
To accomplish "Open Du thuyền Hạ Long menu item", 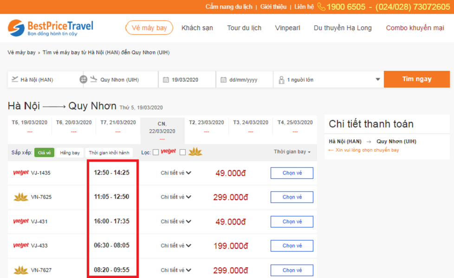I will point(343,28).
